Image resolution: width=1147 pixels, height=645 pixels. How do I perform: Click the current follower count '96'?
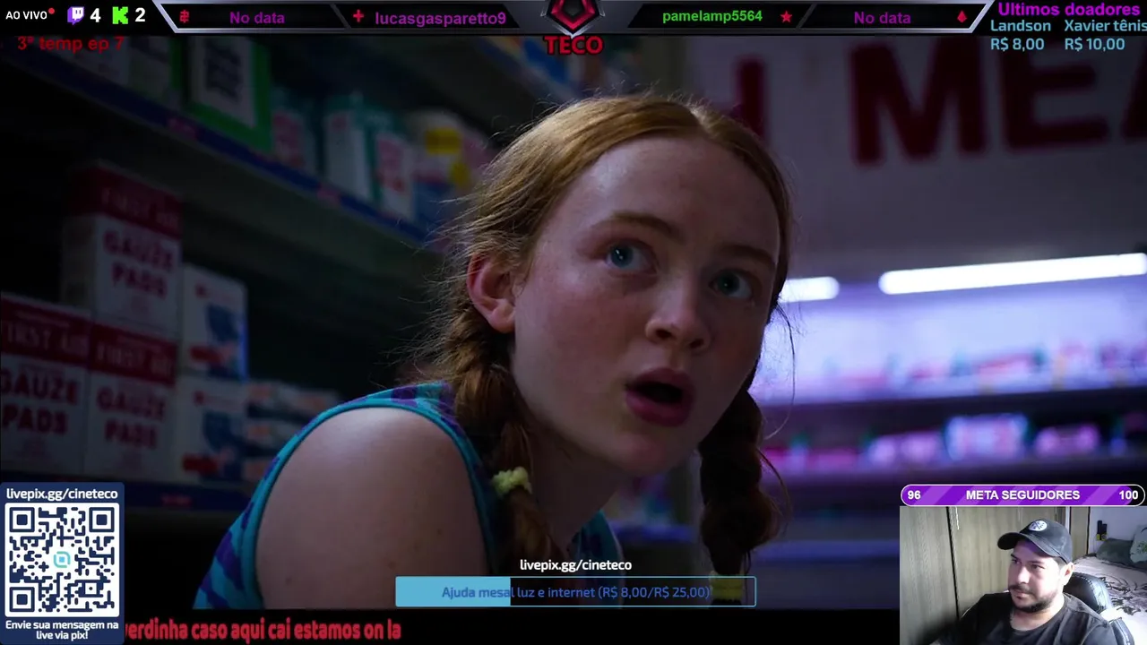(x=914, y=495)
